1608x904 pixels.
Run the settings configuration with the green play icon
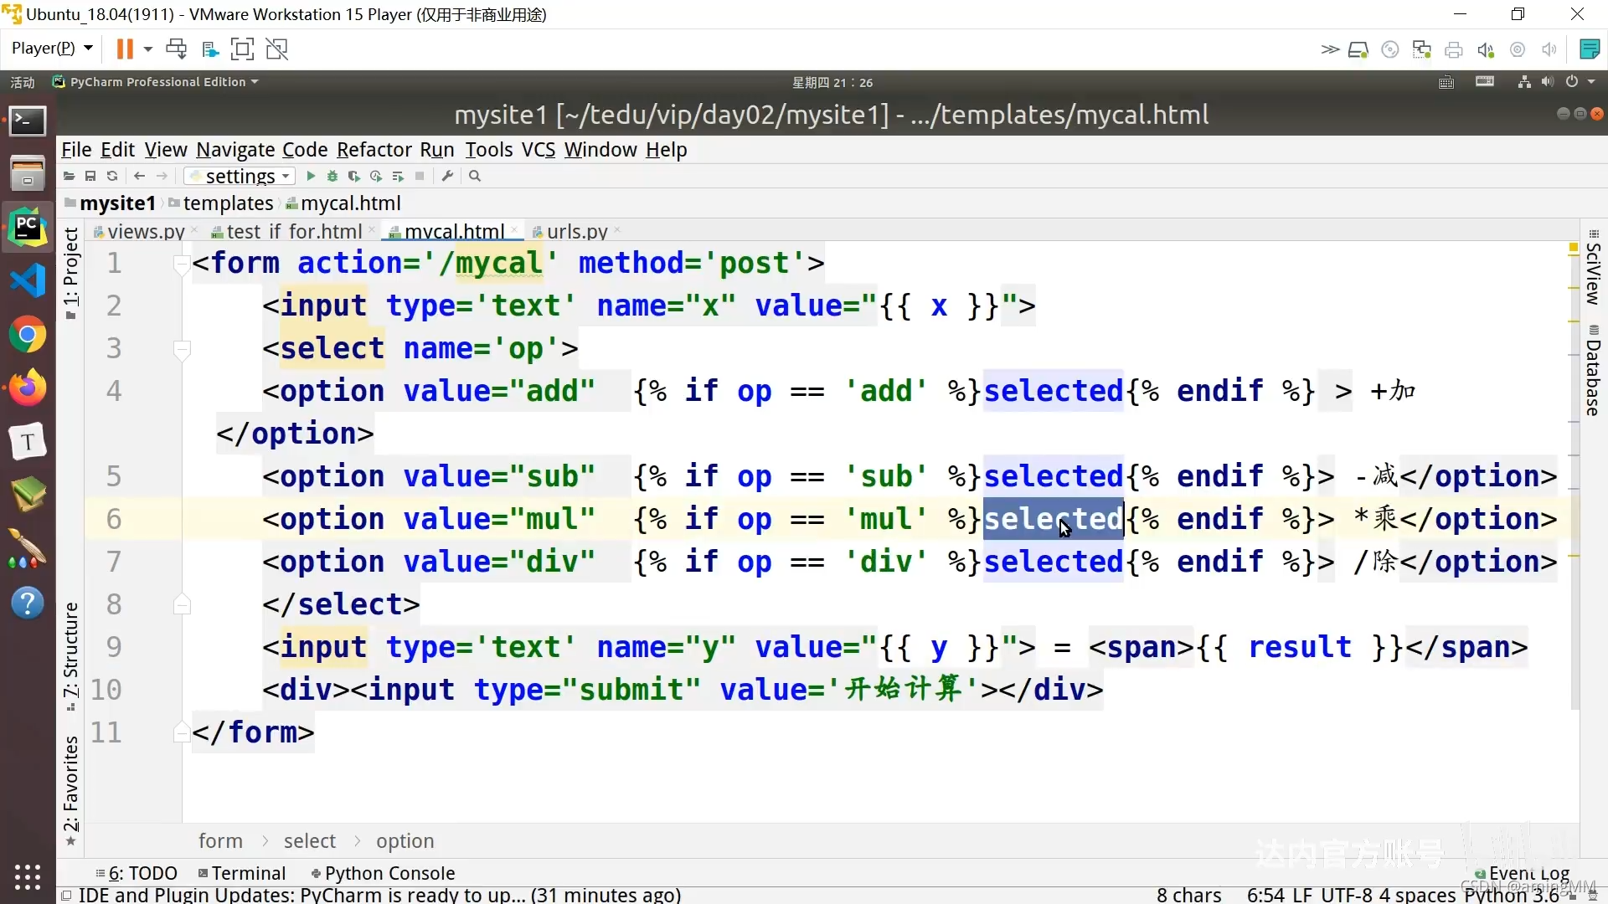click(311, 176)
